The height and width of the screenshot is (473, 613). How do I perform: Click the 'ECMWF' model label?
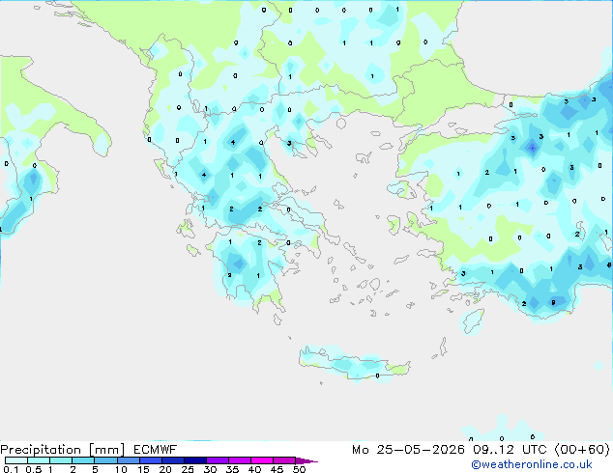coord(156,450)
